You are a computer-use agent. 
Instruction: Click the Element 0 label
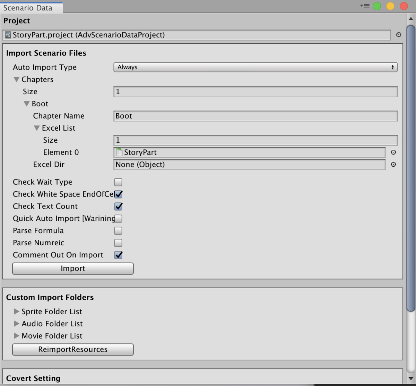click(61, 152)
